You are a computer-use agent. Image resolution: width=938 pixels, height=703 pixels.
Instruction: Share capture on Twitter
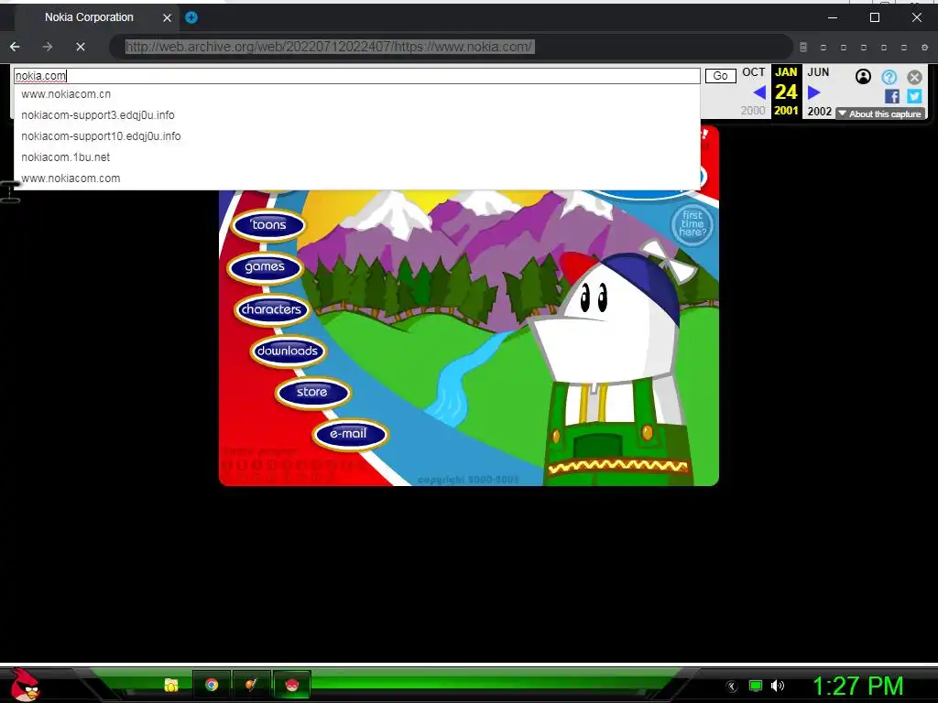click(914, 96)
